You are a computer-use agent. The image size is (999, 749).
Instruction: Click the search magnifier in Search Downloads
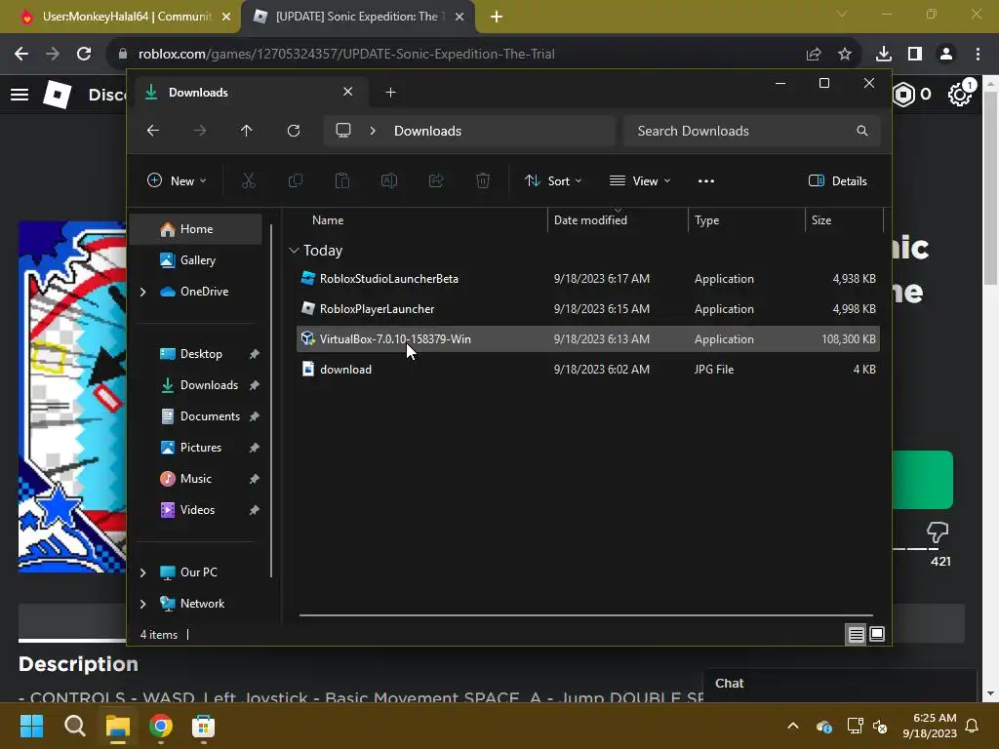click(862, 131)
